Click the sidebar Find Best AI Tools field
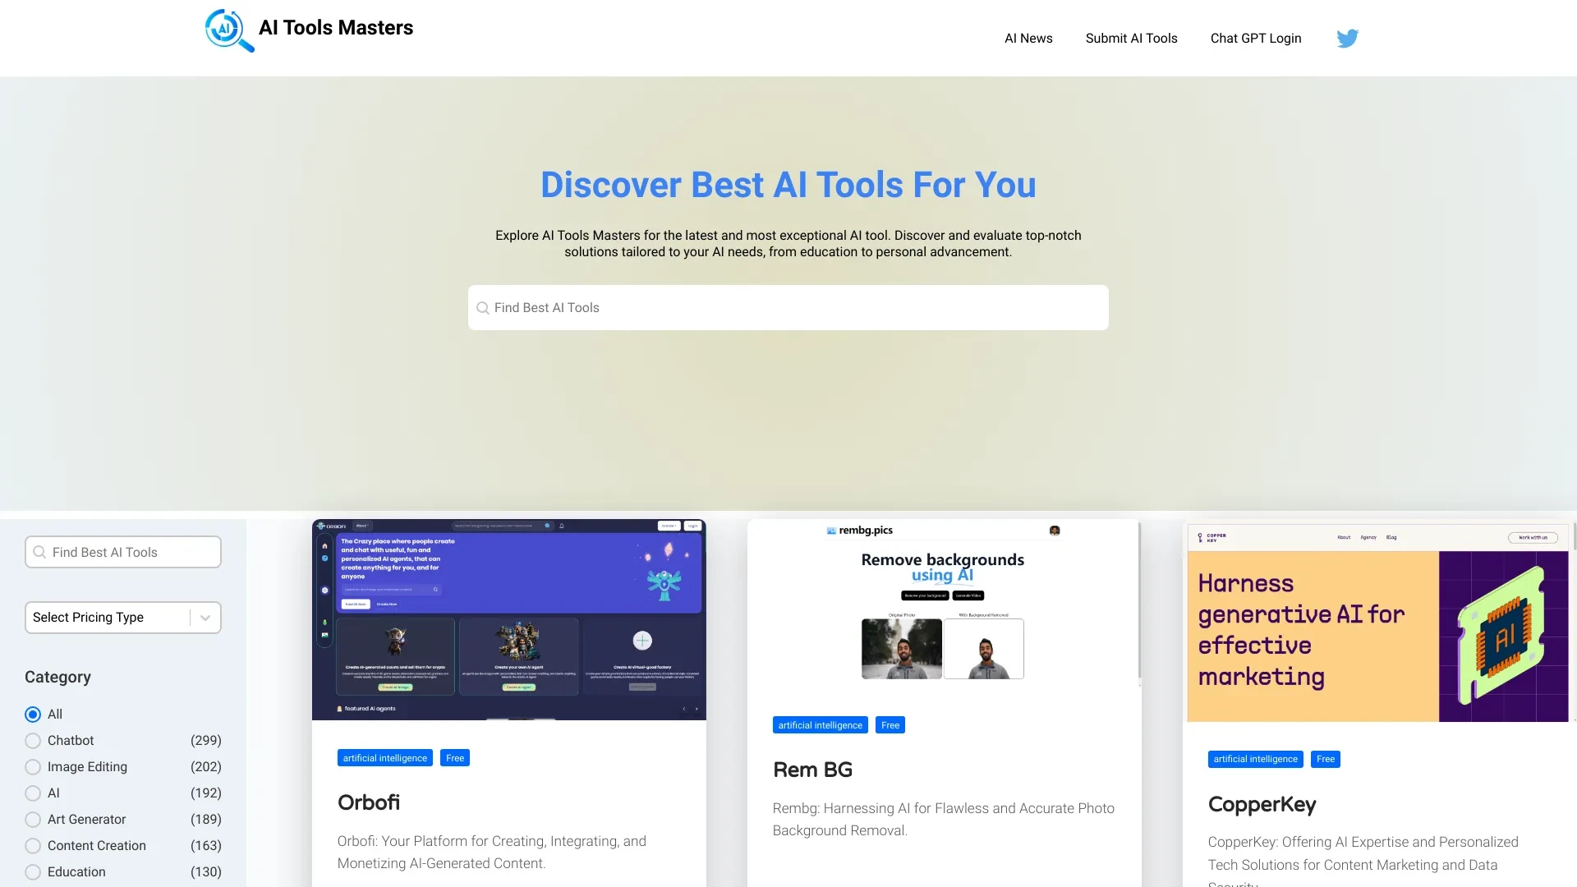 pyautogui.click(x=122, y=553)
